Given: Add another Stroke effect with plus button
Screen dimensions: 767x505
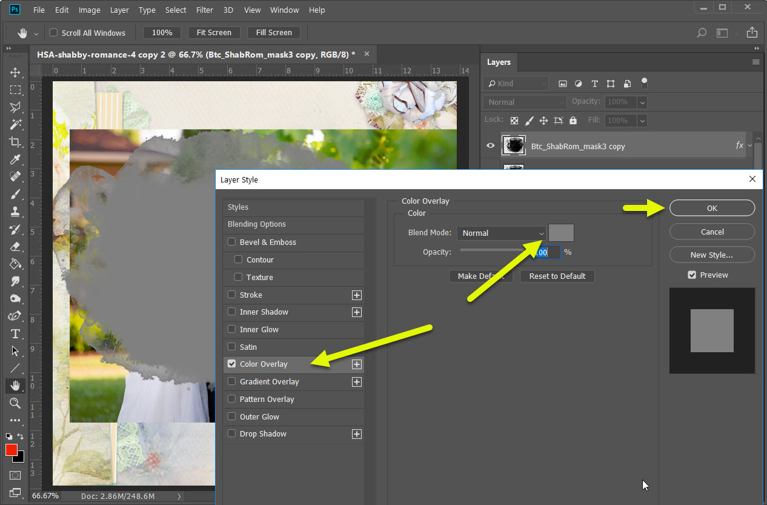Looking at the screenshot, I should click(x=357, y=295).
